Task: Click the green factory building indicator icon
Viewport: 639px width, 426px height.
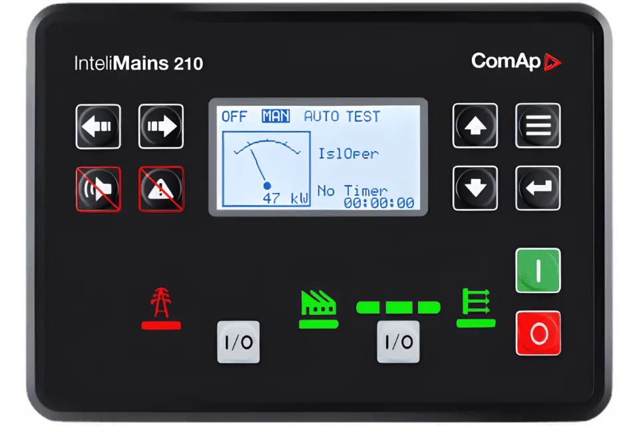Action: coord(318,303)
